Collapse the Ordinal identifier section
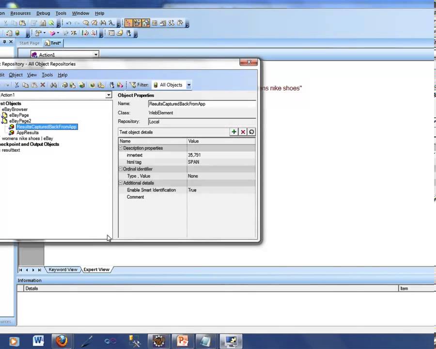Viewport: 436px width, 349px height. (x=121, y=169)
